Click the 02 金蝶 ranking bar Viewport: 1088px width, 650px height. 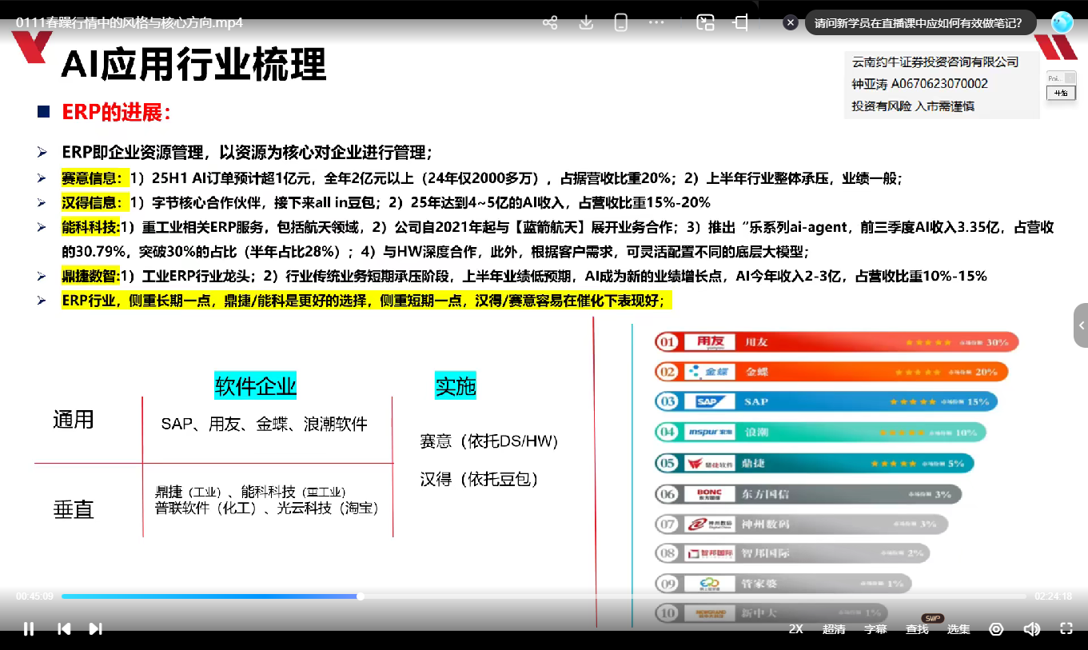[x=831, y=372]
